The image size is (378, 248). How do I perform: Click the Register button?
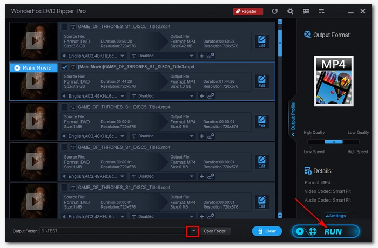point(248,11)
